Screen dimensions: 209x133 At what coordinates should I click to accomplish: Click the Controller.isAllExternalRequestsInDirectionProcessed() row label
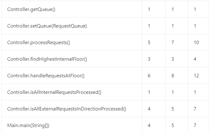[67, 109]
